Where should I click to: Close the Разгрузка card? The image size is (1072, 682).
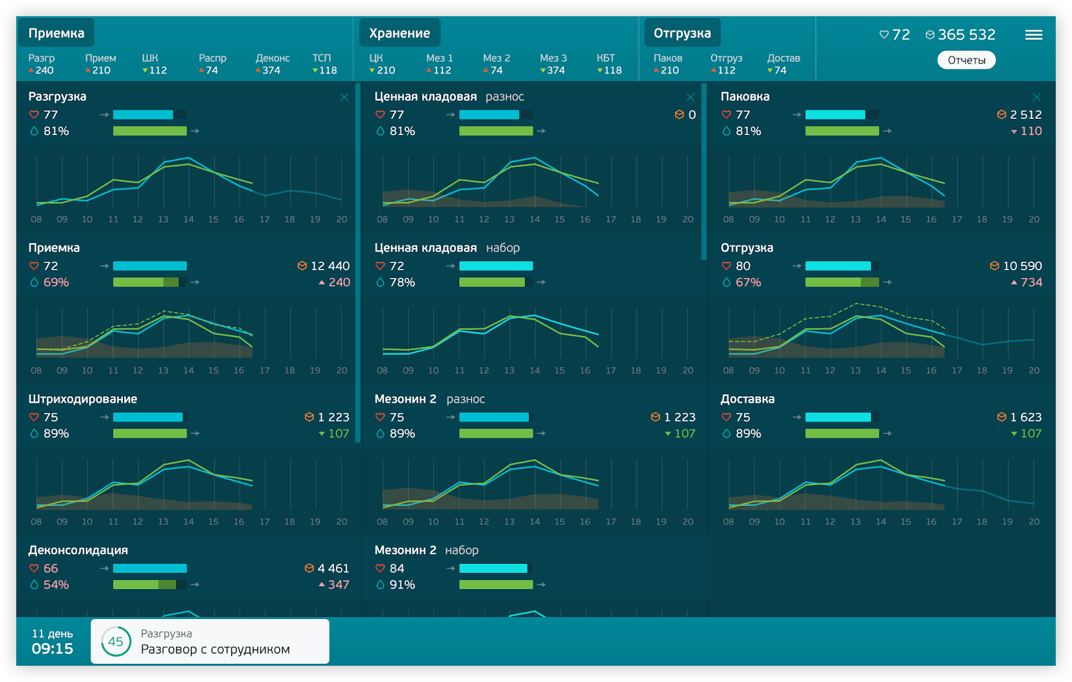[344, 97]
